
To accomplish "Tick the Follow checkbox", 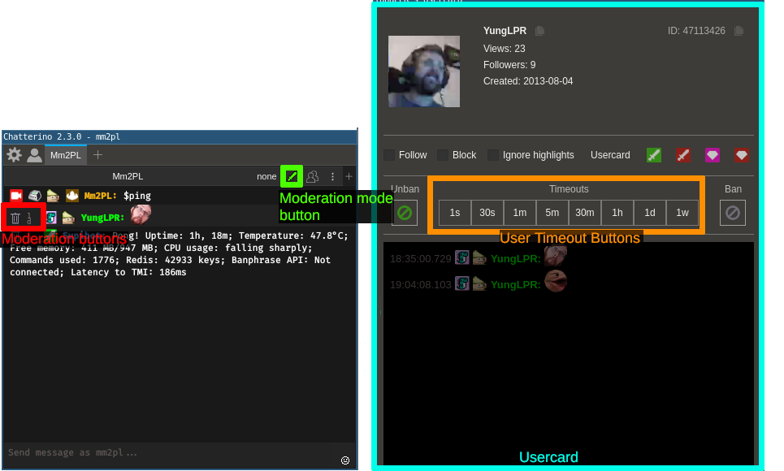I will (389, 155).
